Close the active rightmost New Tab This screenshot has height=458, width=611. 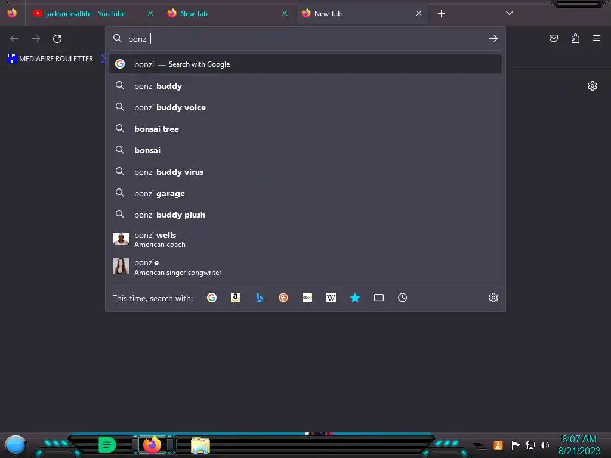419,13
